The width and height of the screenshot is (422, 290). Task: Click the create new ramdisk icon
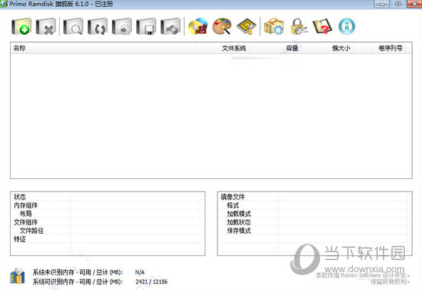(x=21, y=26)
